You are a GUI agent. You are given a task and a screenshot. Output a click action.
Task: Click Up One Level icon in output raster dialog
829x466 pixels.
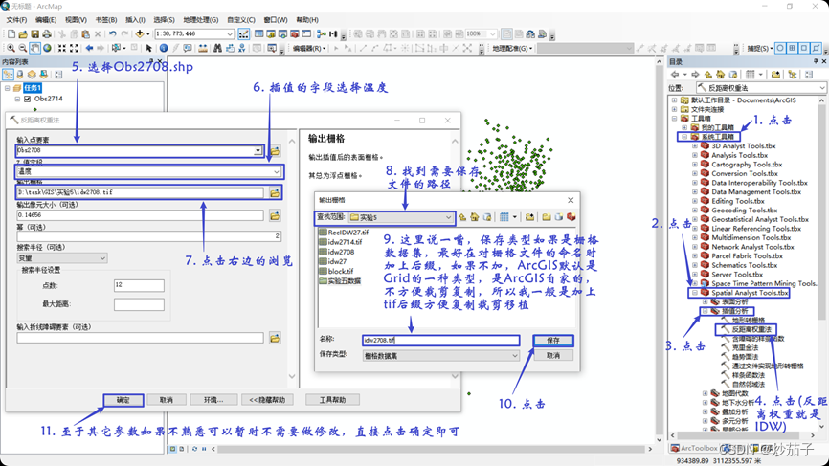(462, 217)
